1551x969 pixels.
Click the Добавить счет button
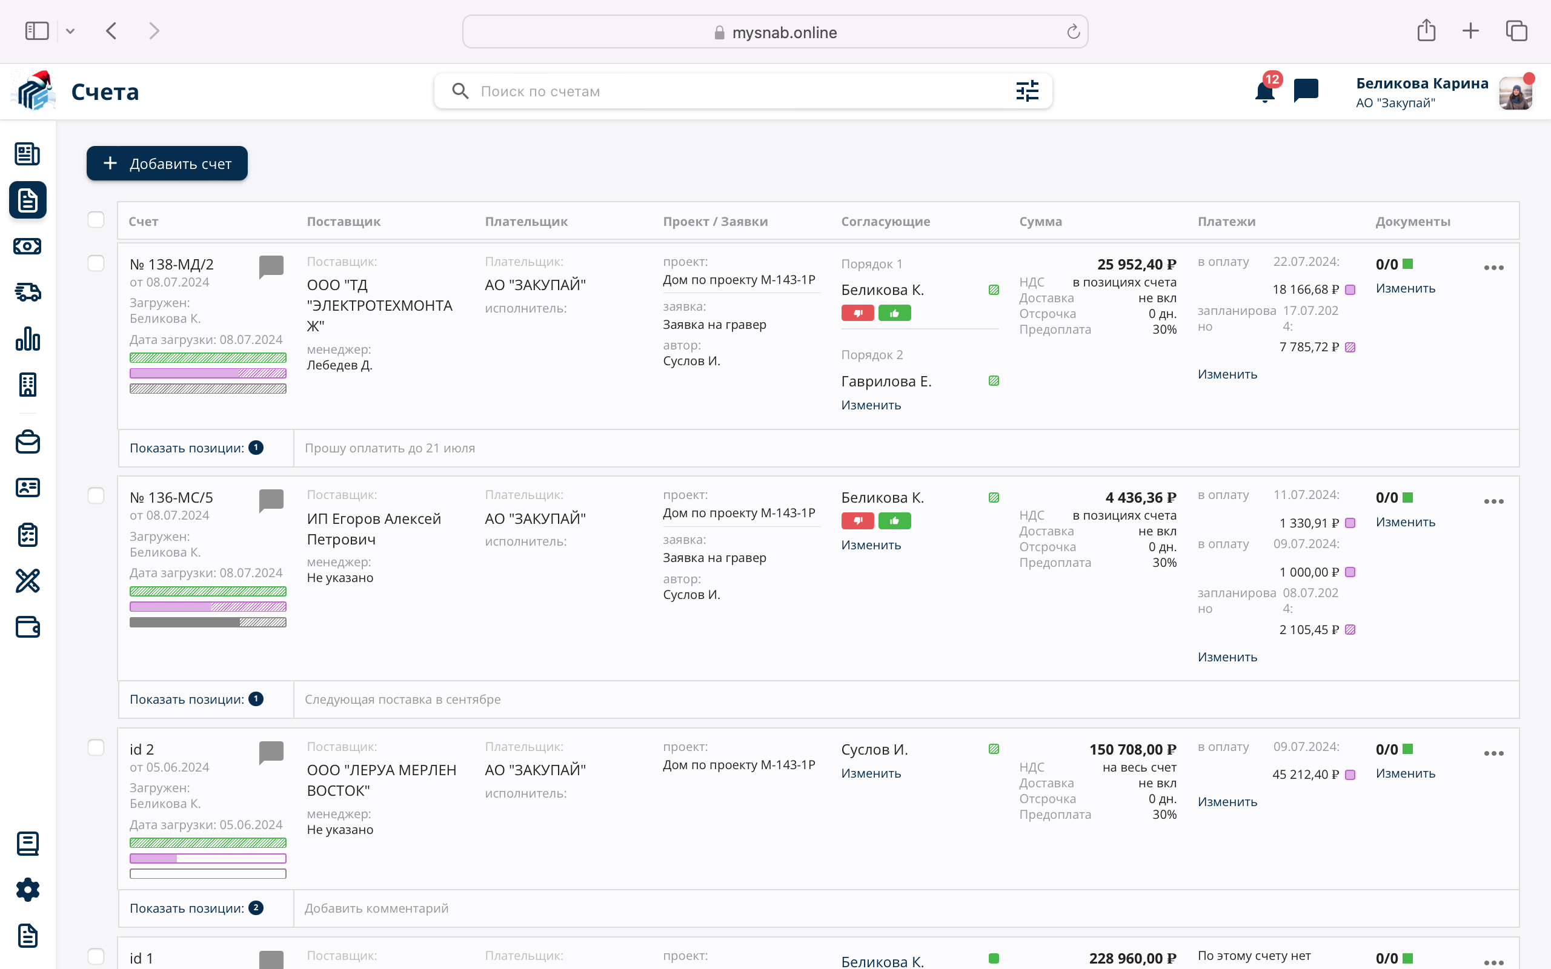(x=167, y=164)
